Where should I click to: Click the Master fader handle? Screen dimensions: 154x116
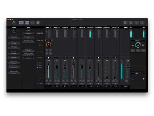[x=128, y=67]
